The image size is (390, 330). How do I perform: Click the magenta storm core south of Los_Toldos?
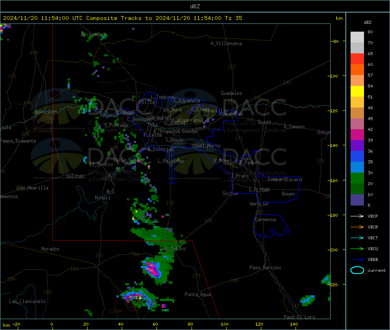[x=152, y=268]
